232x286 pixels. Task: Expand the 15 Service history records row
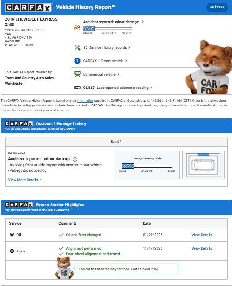click(x=107, y=47)
